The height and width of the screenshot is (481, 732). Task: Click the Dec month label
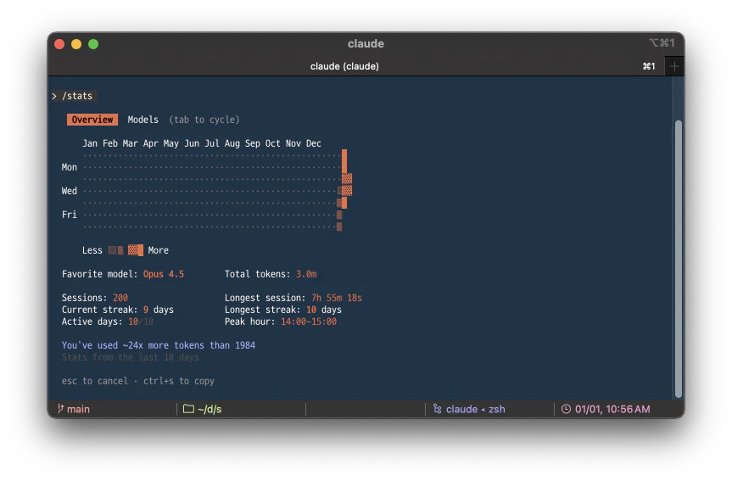coord(314,143)
